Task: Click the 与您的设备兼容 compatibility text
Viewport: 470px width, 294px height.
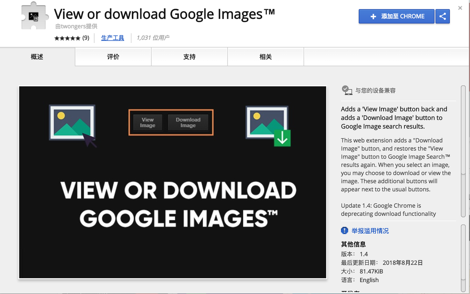Action: pyautogui.click(x=375, y=91)
